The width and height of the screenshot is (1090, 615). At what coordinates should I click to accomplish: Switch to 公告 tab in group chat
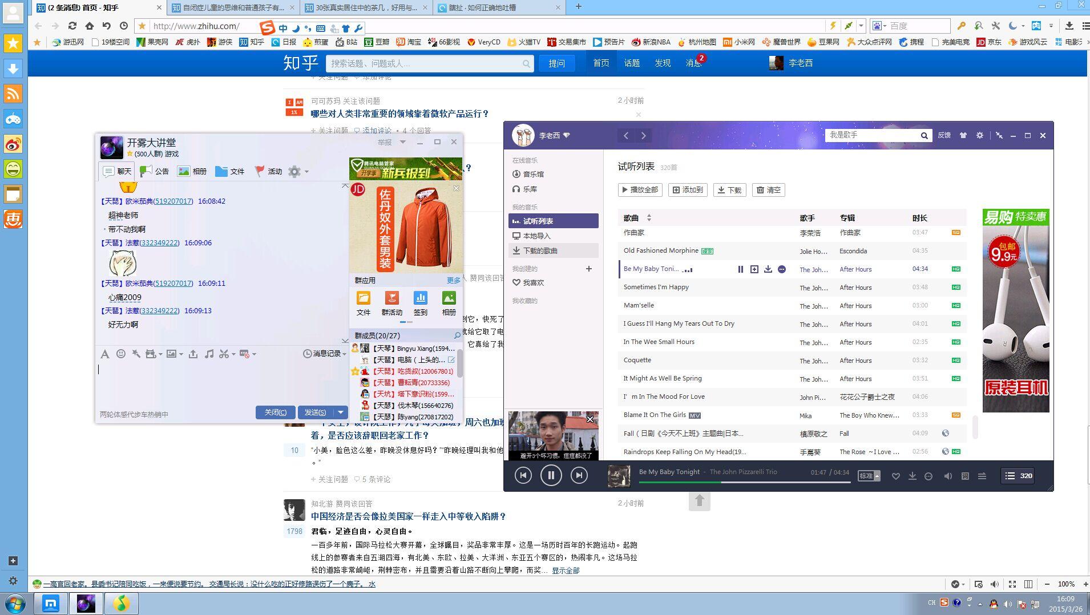pyautogui.click(x=154, y=171)
